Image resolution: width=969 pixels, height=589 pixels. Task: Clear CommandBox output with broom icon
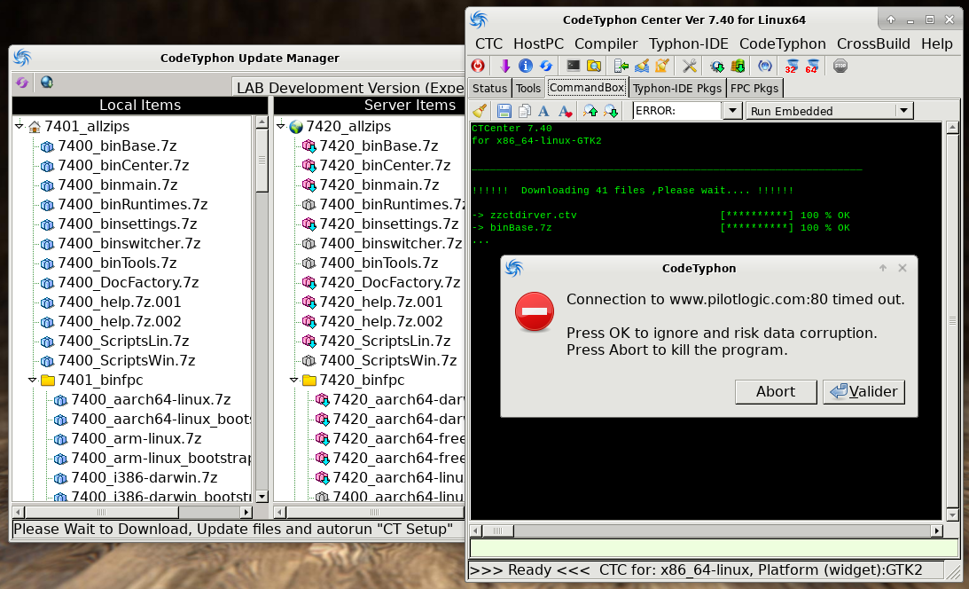[480, 111]
